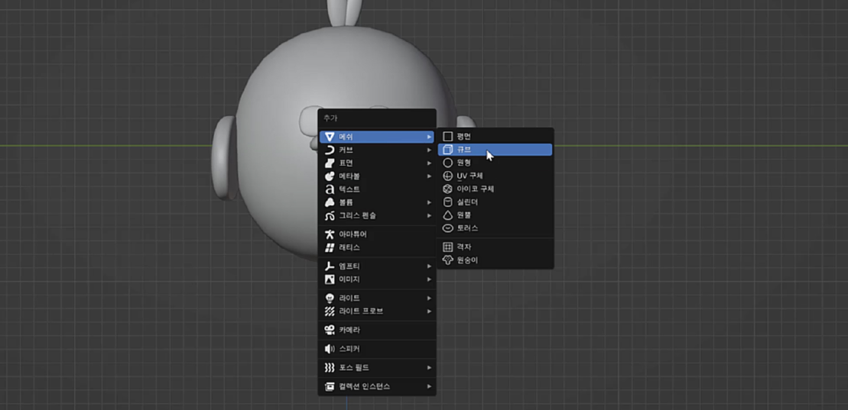Choose 토러스 (Torus) from mesh submenu
The width and height of the screenshot is (848, 410).
coord(495,228)
